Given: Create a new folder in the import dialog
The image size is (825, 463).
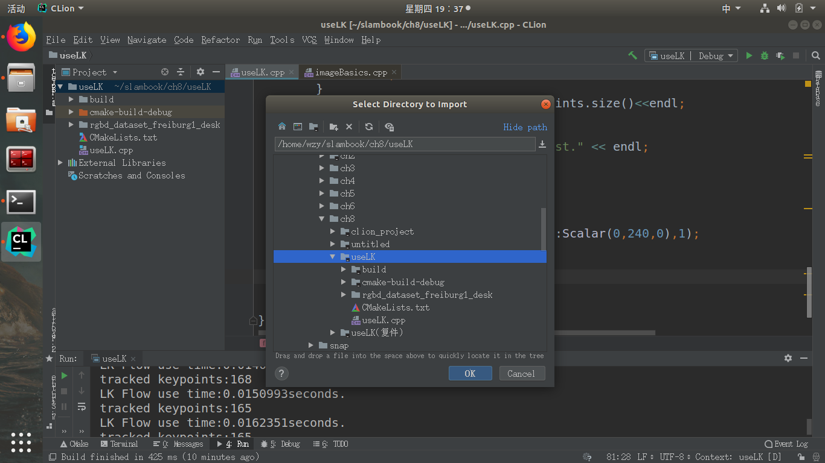Looking at the screenshot, I should pos(333,127).
